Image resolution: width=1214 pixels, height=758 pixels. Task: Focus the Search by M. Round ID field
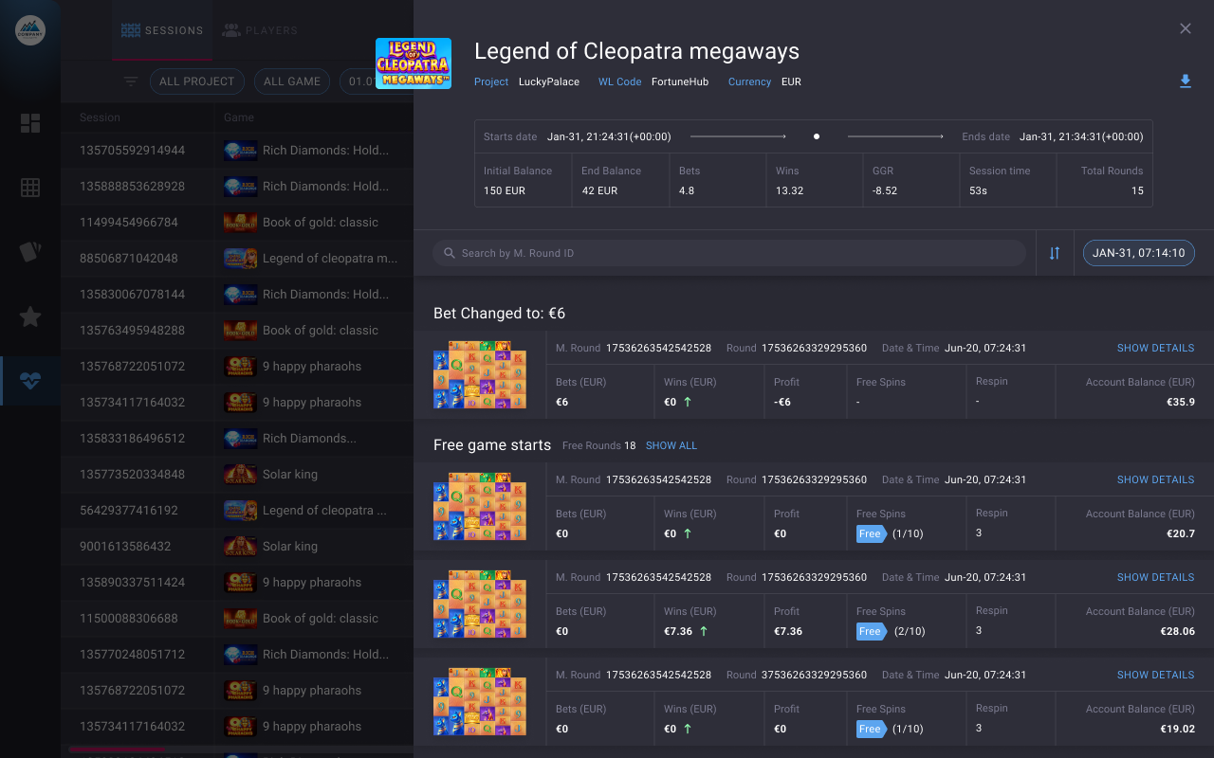[x=728, y=253]
